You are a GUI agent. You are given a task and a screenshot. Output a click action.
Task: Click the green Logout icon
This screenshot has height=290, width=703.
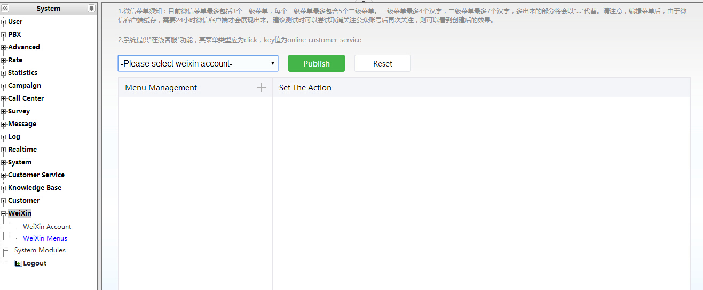[18, 263]
